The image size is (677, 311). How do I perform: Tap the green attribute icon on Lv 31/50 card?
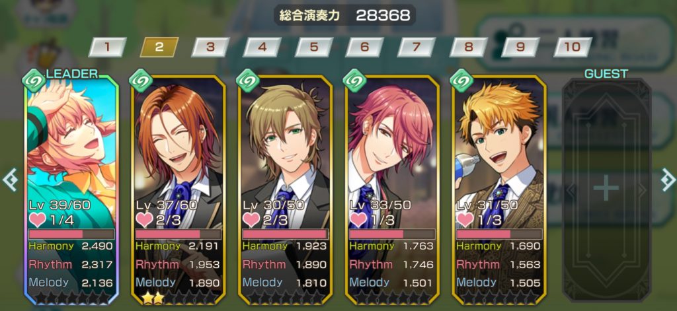461,81
